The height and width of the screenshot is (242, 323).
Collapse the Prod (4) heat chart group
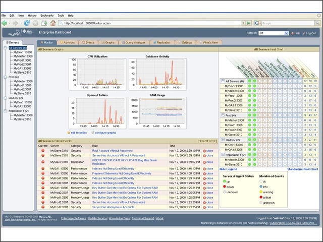pyautogui.click(x=223, y=115)
